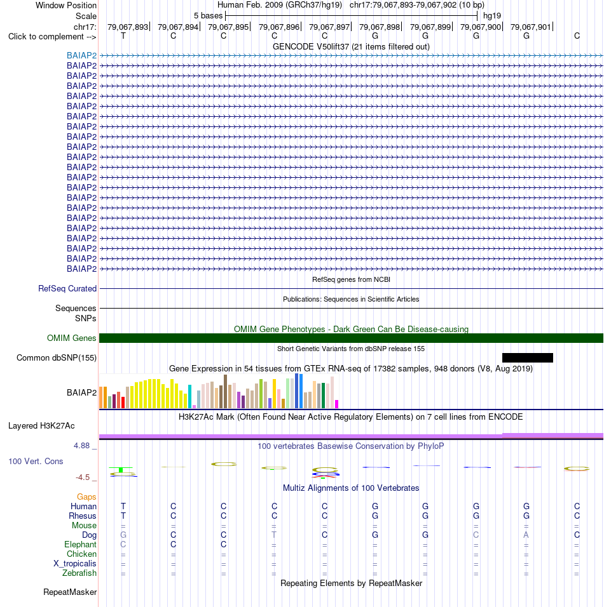The height and width of the screenshot is (607, 604).
Task: Open the BAIAP2 GTEx expression bar chart
Action: click(219, 391)
